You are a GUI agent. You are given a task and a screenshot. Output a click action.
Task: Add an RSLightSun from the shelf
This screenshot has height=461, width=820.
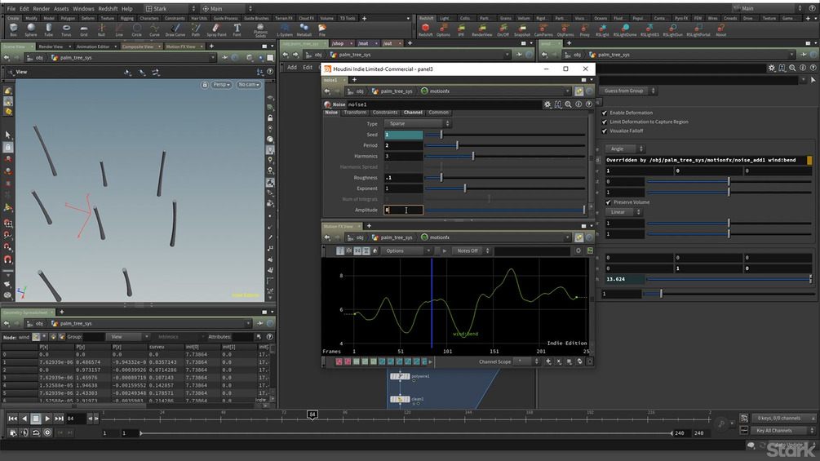click(674, 29)
